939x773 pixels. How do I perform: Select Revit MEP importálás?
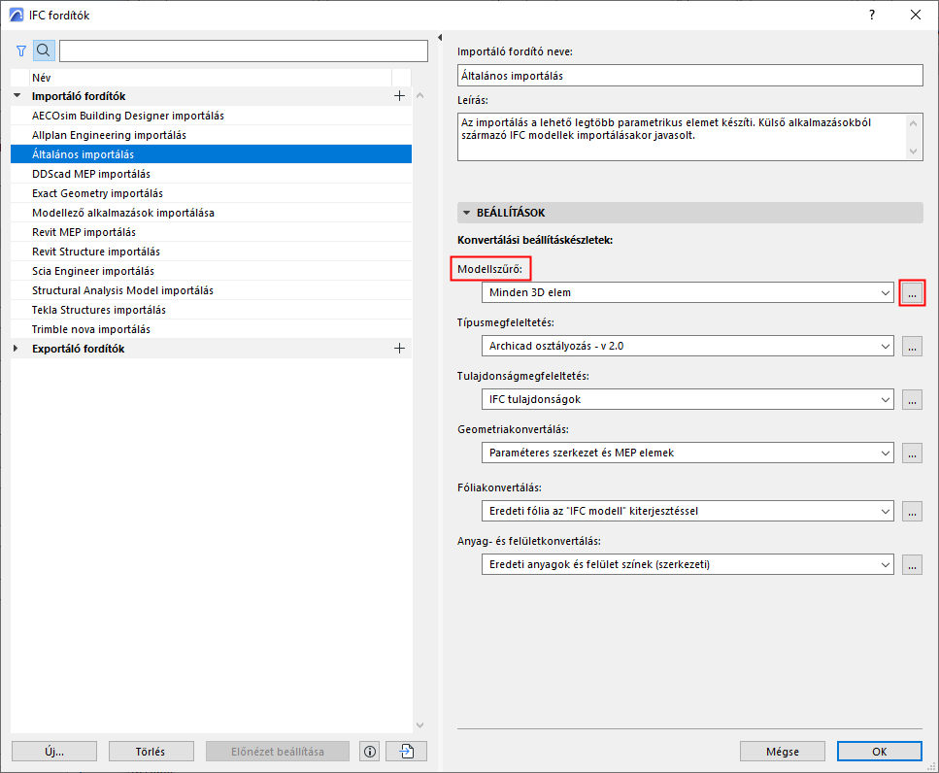click(211, 232)
